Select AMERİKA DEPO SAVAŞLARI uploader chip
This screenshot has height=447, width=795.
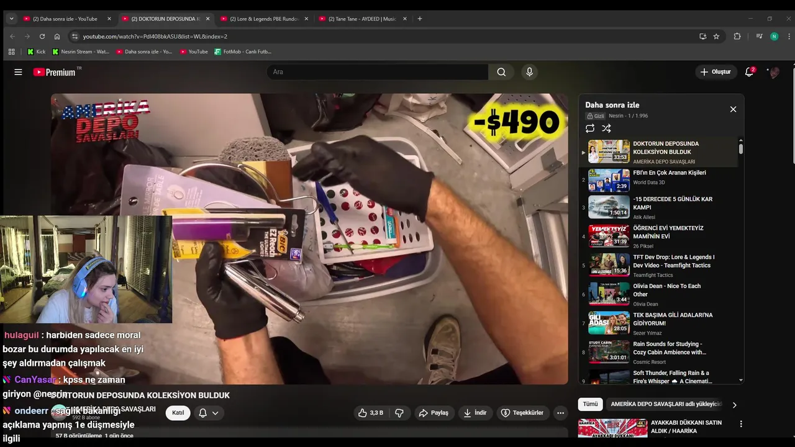pyautogui.click(x=665, y=404)
